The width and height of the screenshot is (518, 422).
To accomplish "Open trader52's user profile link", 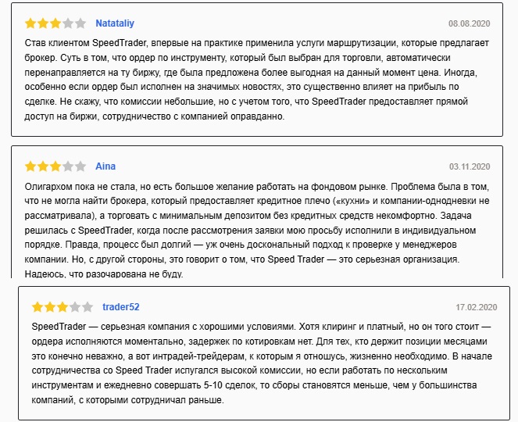I will click(121, 307).
